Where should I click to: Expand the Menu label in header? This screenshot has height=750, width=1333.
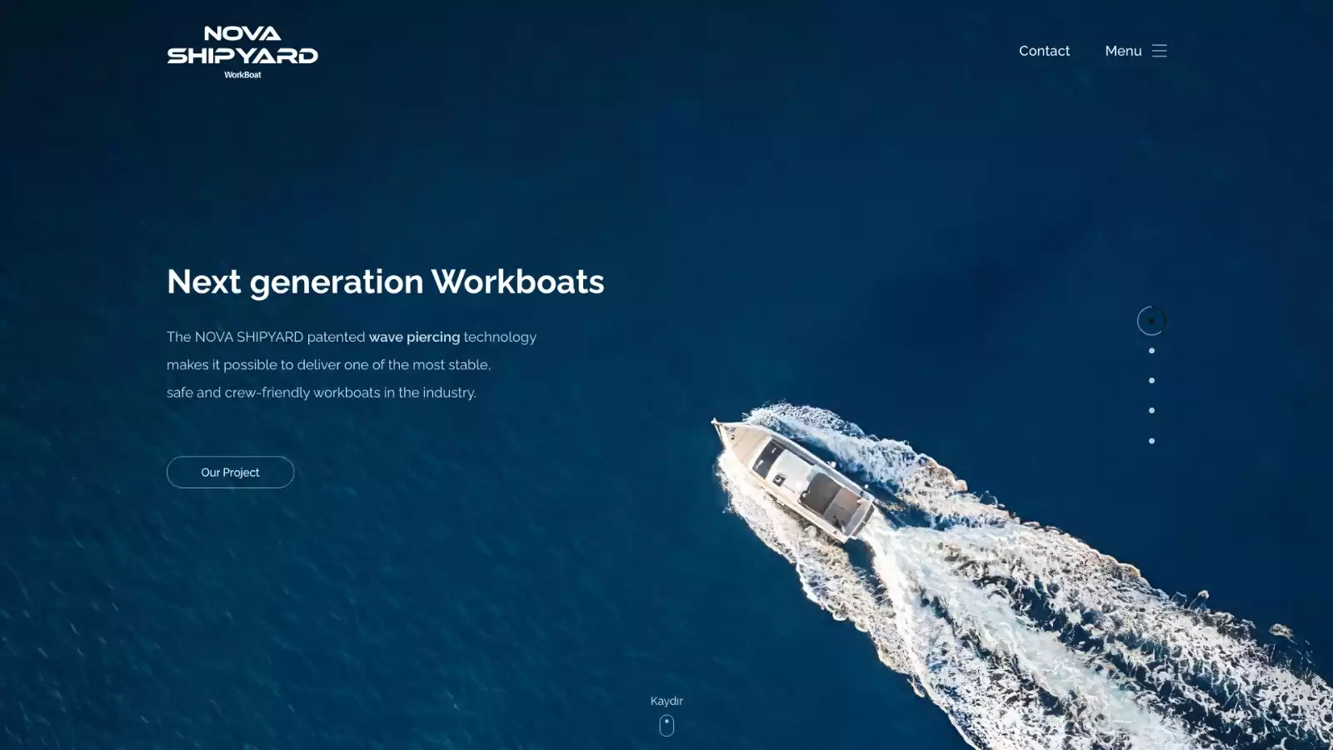(1123, 51)
